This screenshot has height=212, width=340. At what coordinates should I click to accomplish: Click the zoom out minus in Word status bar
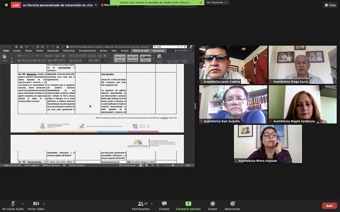click(163, 165)
